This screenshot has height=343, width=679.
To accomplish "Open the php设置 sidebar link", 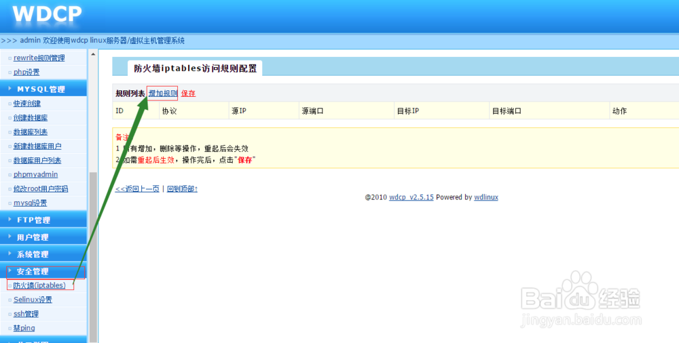I will pyautogui.click(x=26, y=72).
